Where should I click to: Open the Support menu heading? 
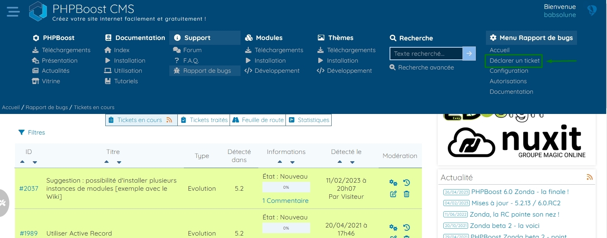(x=205, y=38)
